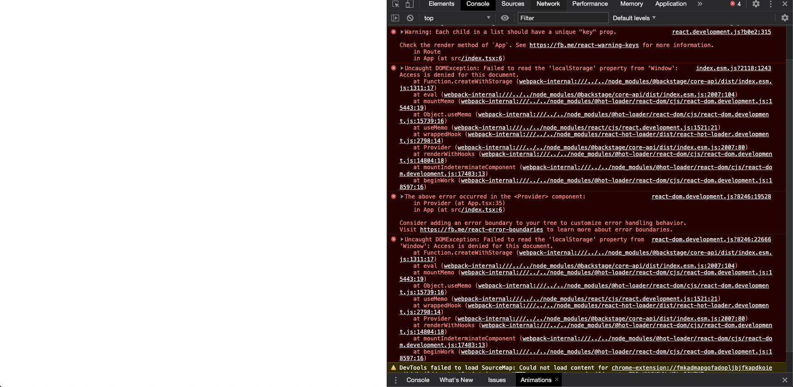
Task: Close the bottom drawer panel
Action: (785, 380)
